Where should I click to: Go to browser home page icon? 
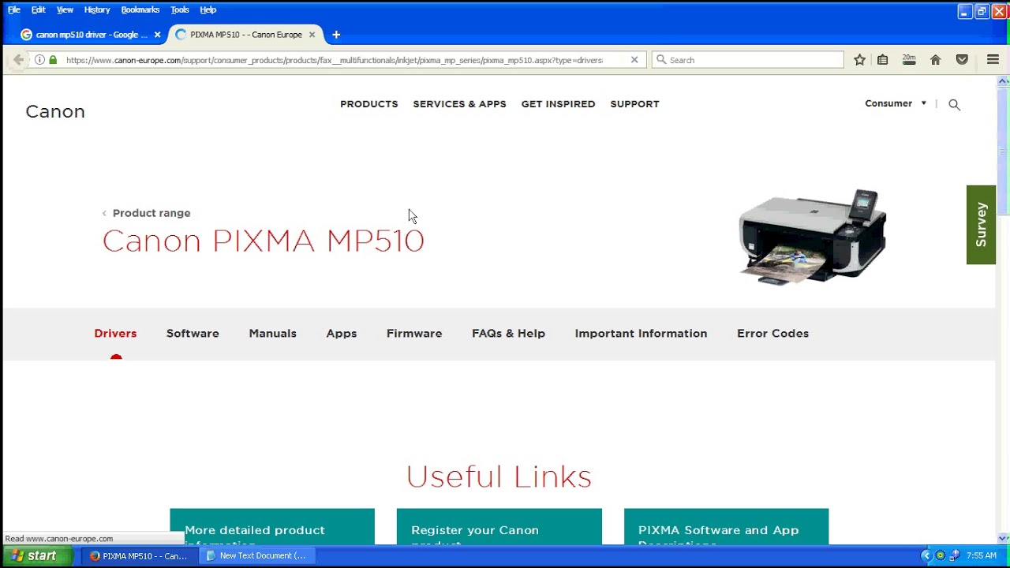(936, 60)
